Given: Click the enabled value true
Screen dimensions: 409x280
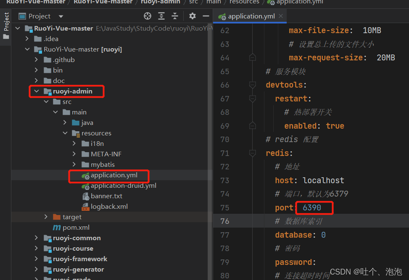Looking at the screenshot, I should point(335,126).
